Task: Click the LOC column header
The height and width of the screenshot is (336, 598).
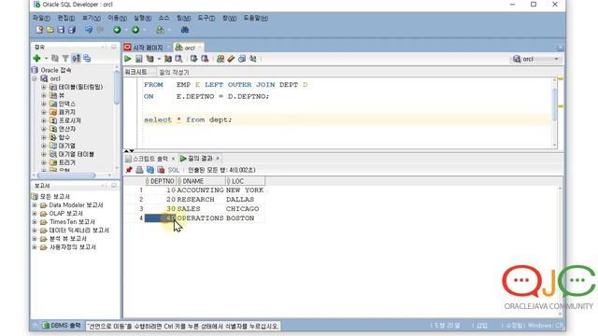Action: (x=245, y=181)
